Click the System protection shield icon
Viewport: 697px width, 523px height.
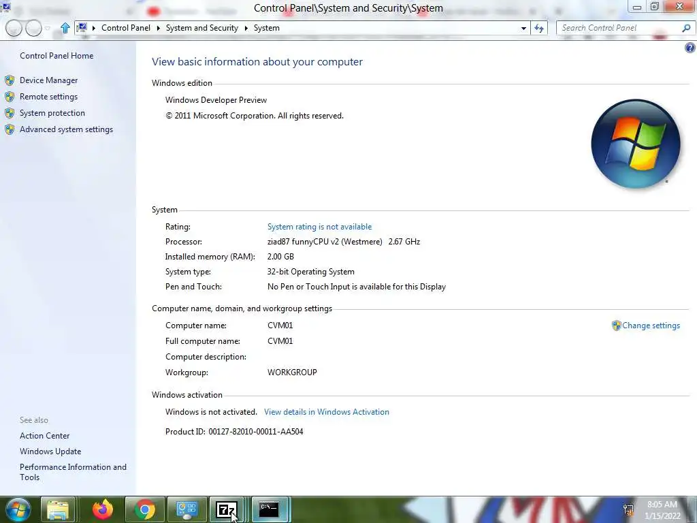pyautogui.click(x=10, y=113)
